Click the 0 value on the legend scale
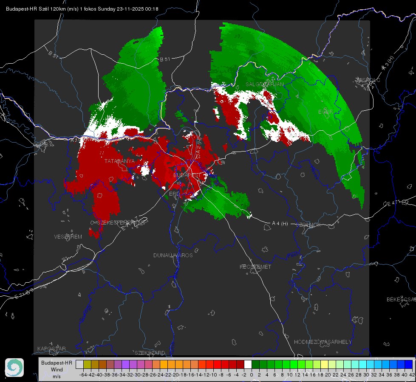416x382 pixels. tap(252, 375)
